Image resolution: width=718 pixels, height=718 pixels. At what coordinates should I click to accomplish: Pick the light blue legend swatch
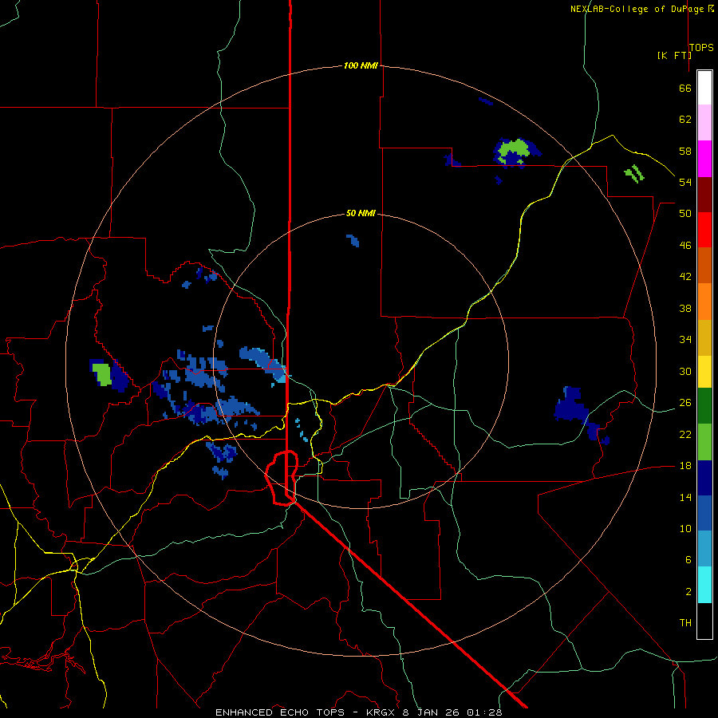(x=704, y=549)
